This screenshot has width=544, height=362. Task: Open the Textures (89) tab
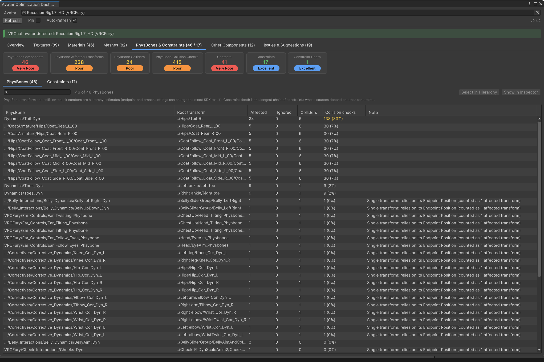[x=46, y=45]
